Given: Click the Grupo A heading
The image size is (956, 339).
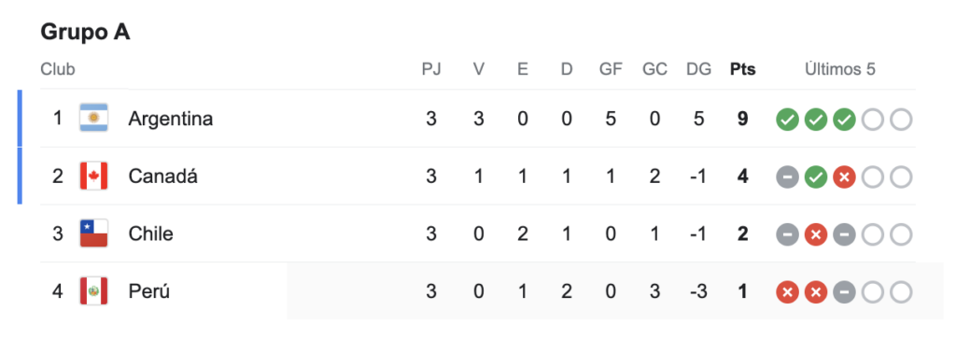Looking at the screenshot, I should 85,33.
